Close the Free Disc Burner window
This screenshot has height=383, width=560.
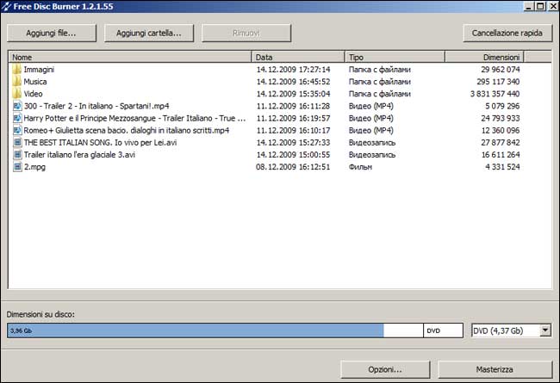[x=553, y=6]
